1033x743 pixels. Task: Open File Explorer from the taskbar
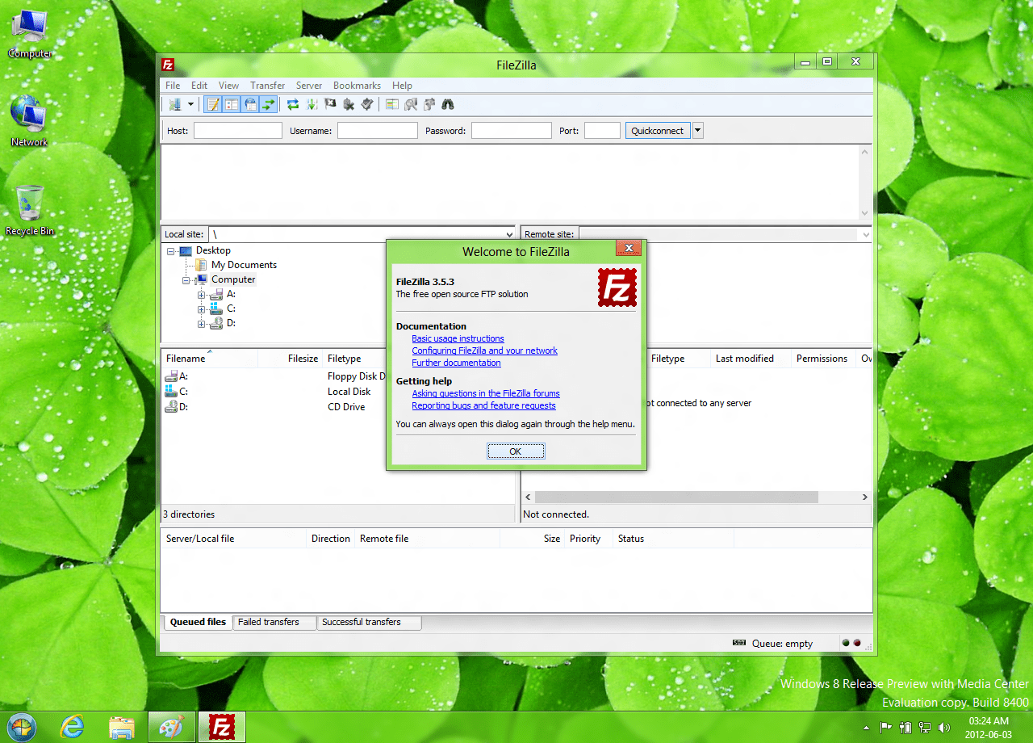[x=122, y=727]
